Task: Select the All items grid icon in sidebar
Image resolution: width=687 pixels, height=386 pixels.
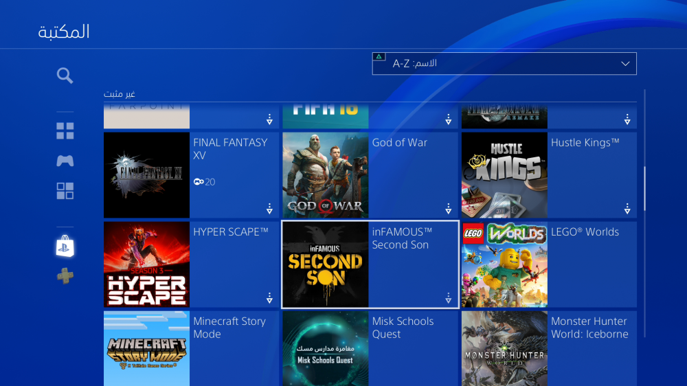Action: coord(65,130)
